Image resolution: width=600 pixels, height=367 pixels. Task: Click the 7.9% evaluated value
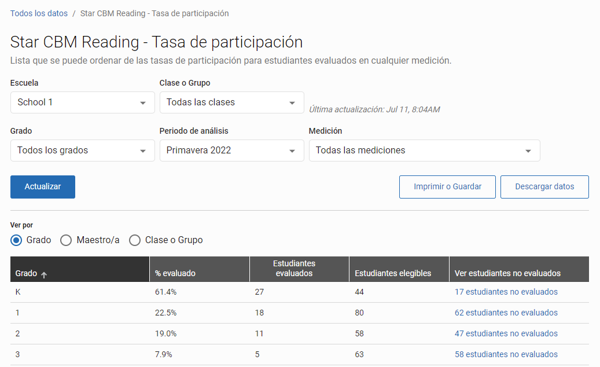[163, 354]
